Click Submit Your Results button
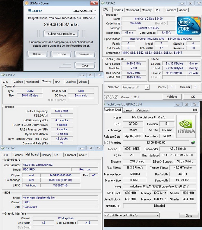202x230 pixels. point(61,34)
